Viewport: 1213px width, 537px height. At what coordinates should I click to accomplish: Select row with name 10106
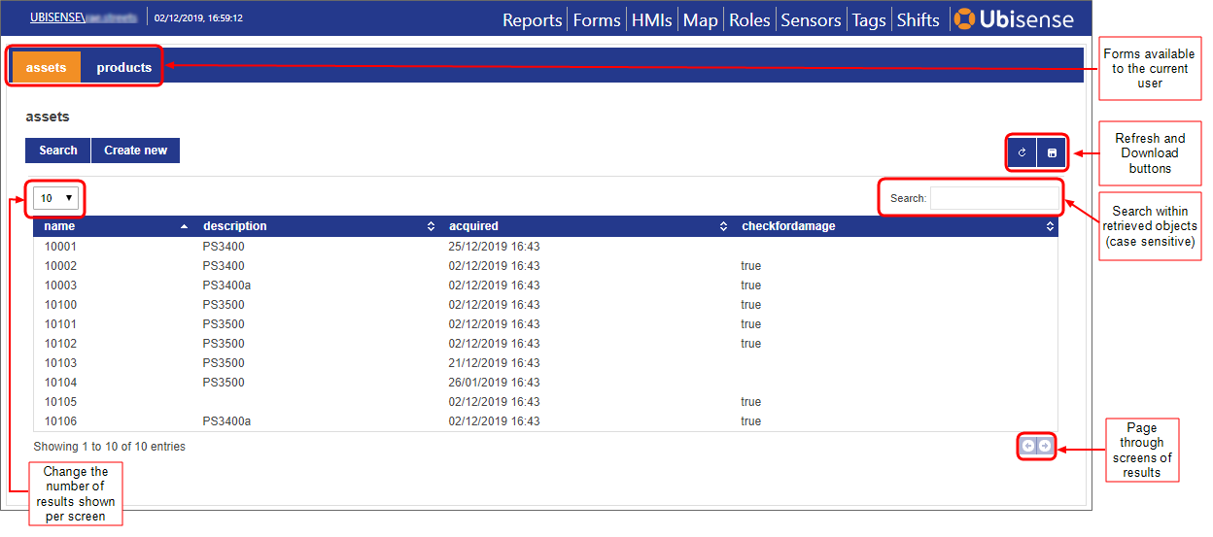[545, 421]
